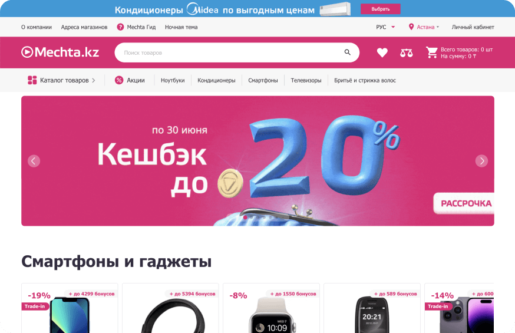Viewport: 515px width, 333px height.
Task: Open the wishlist heart icon
Action: pyautogui.click(x=382, y=52)
